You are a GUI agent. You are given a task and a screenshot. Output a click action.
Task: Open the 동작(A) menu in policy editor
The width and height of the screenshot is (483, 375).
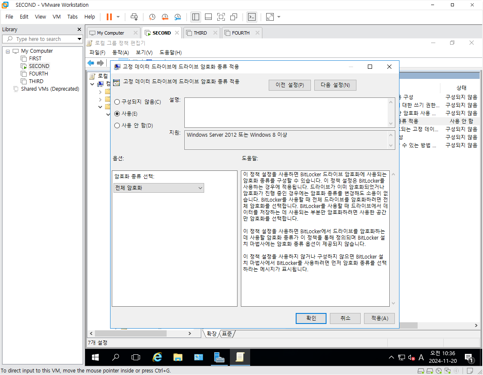tap(121, 53)
